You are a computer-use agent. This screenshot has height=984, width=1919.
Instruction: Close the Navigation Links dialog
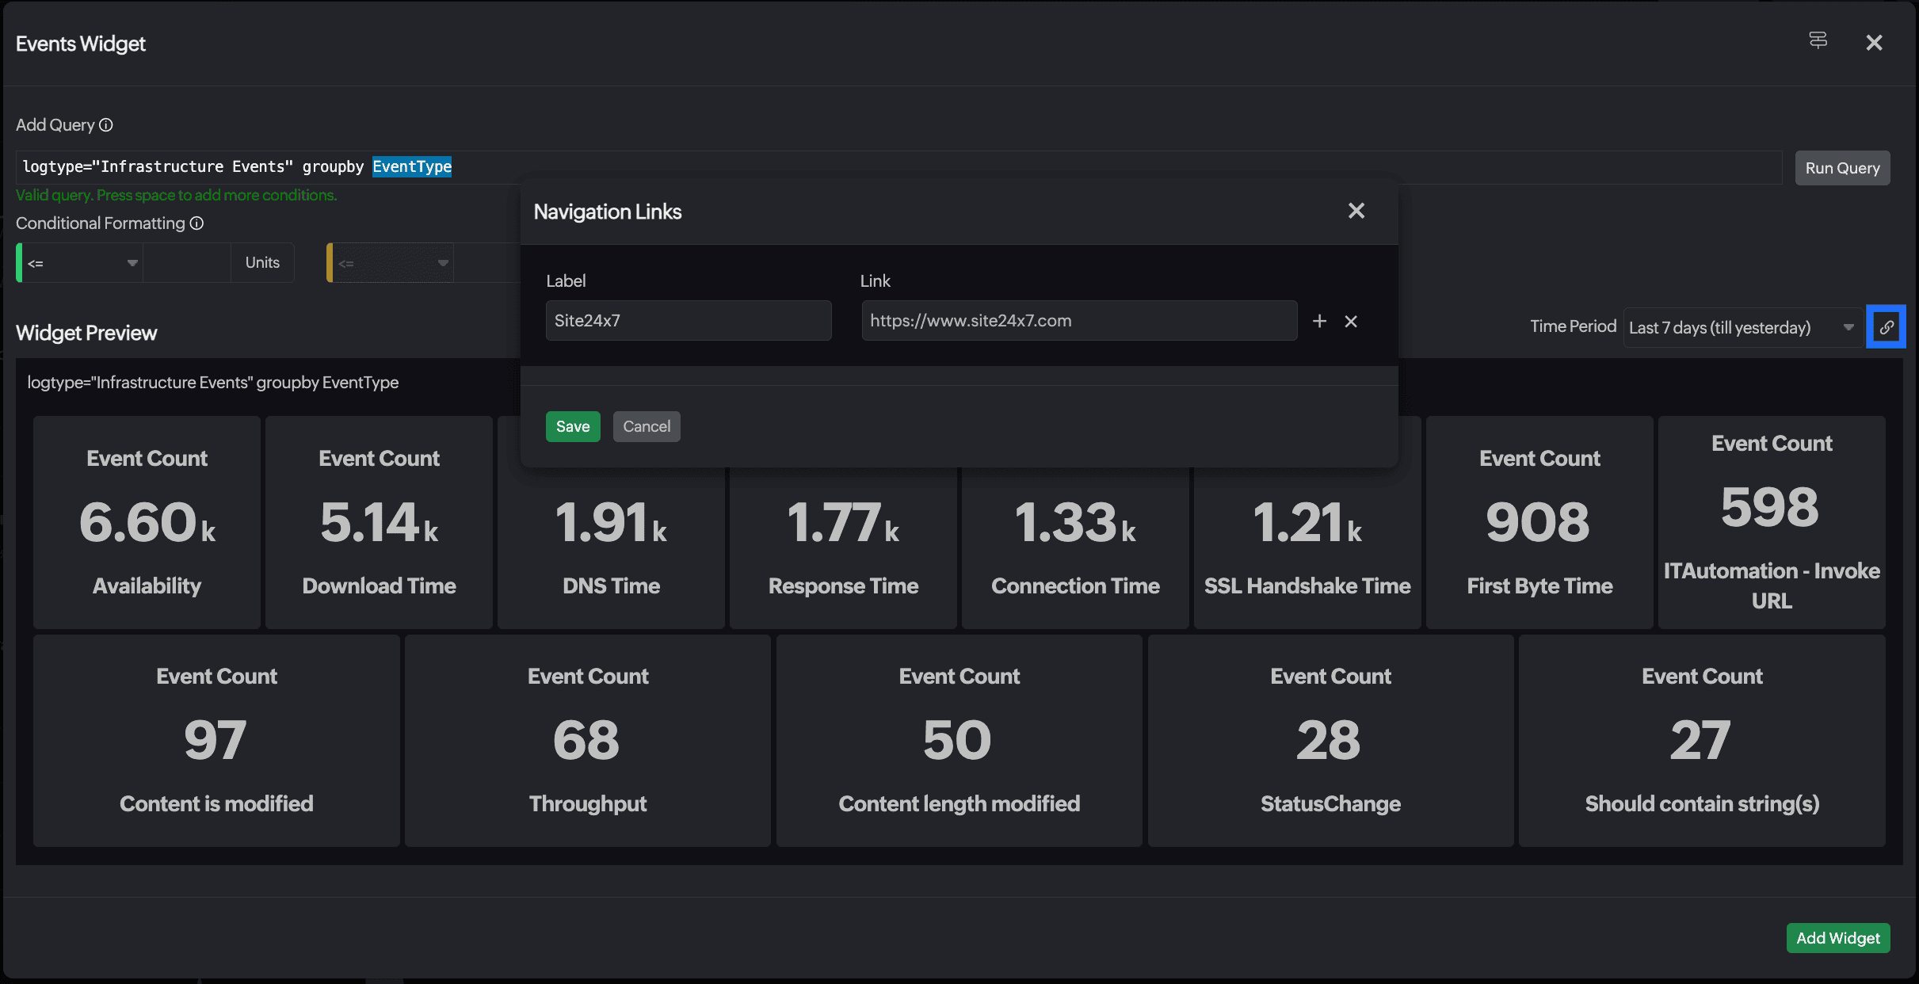coord(1356,211)
